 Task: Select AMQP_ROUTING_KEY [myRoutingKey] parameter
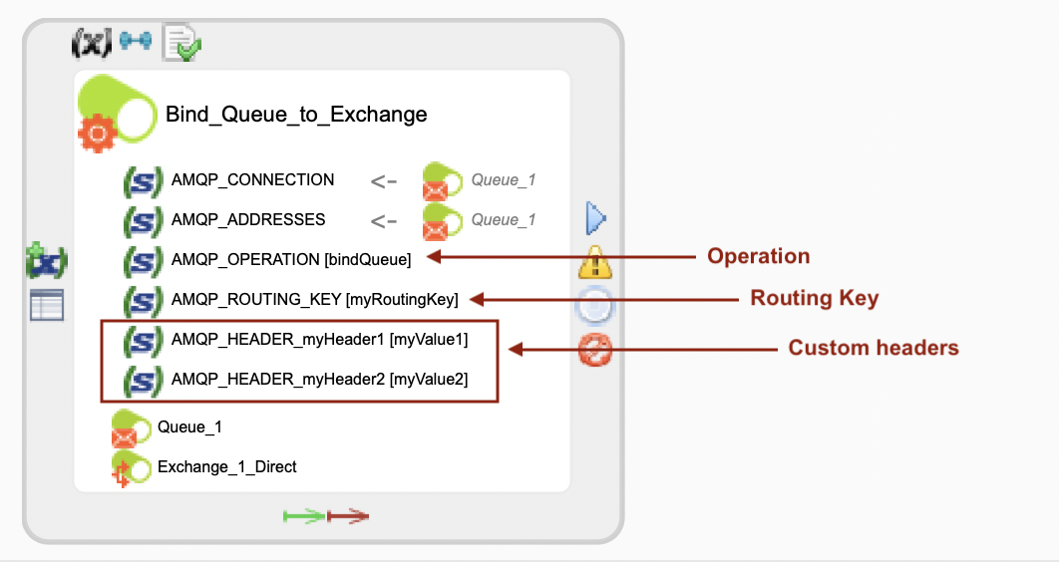pyautogui.click(x=314, y=299)
